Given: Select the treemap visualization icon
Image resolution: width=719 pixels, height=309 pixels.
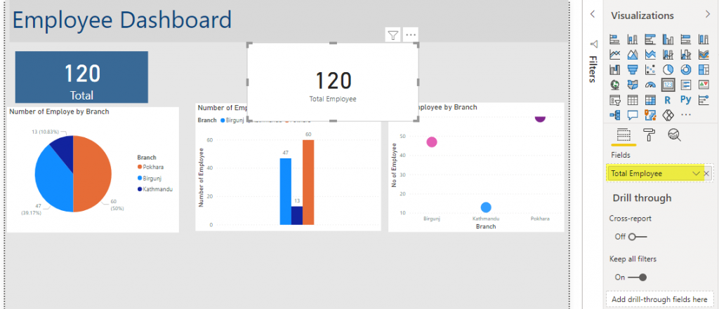Looking at the screenshot, I should click(x=703, y=69).
